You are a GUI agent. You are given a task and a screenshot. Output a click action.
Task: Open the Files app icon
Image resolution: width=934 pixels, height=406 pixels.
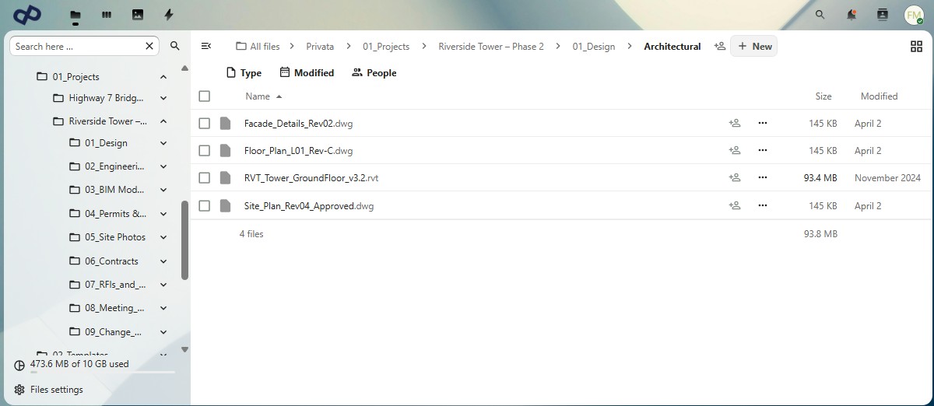[x=75, y=15]
